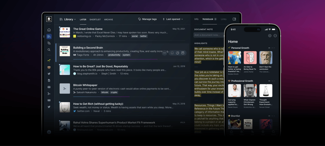Toggle the right panel layout icon beside Links
Image resolution: width=325 pixels, height=146 pixels.
coord(234,19)
